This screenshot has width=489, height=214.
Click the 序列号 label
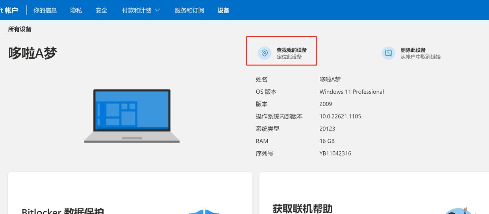[x=264, y=153]
